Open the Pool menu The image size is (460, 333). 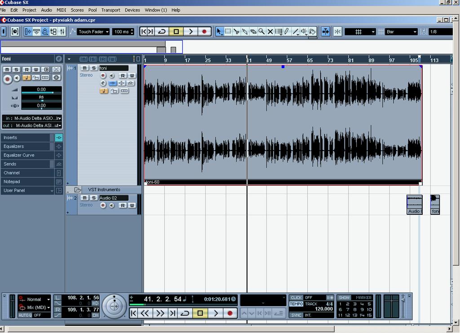click(x=93, y=10)
